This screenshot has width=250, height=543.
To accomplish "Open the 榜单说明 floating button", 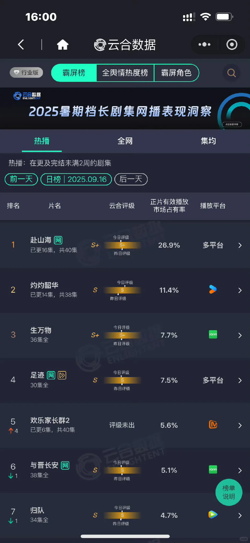I will (x=229, y=492).
